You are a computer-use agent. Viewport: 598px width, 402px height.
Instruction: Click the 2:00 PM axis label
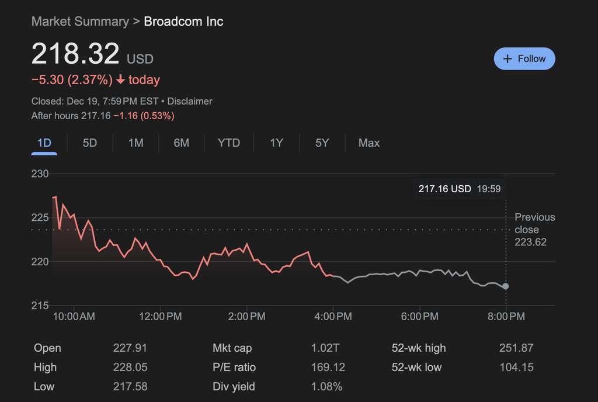(247, 316)
